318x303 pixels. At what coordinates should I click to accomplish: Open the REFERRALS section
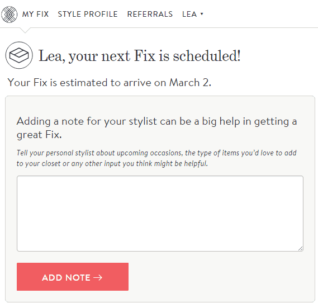click(x=150, y=14)
